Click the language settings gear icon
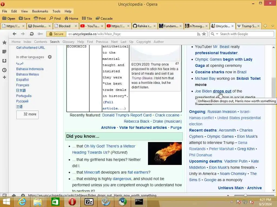Screen dimensions: 277x207 [50, 57]
